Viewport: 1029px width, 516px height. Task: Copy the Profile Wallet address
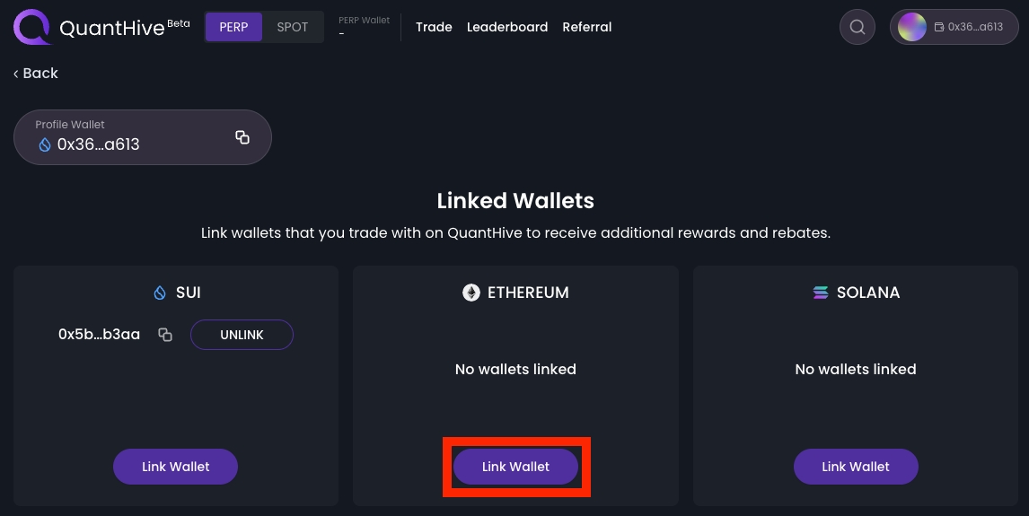[242, 137]
